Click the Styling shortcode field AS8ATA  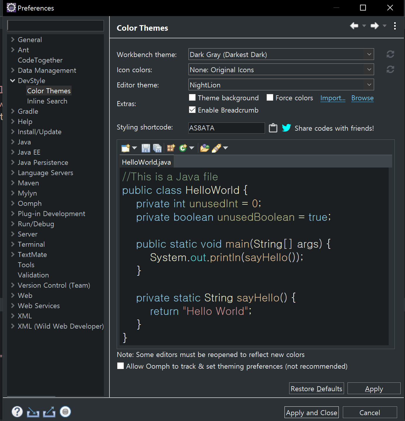(x=227, y=128)
